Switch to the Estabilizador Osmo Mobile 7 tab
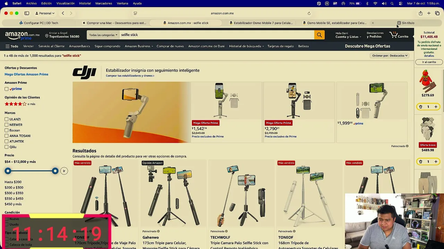 [x=261, y=23]
